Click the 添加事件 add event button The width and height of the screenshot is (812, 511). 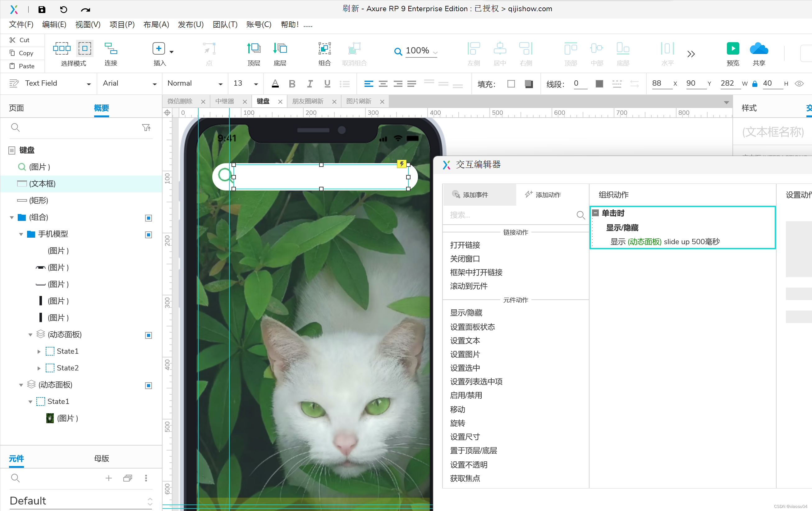pyautogui.click(x=479, y=195)
